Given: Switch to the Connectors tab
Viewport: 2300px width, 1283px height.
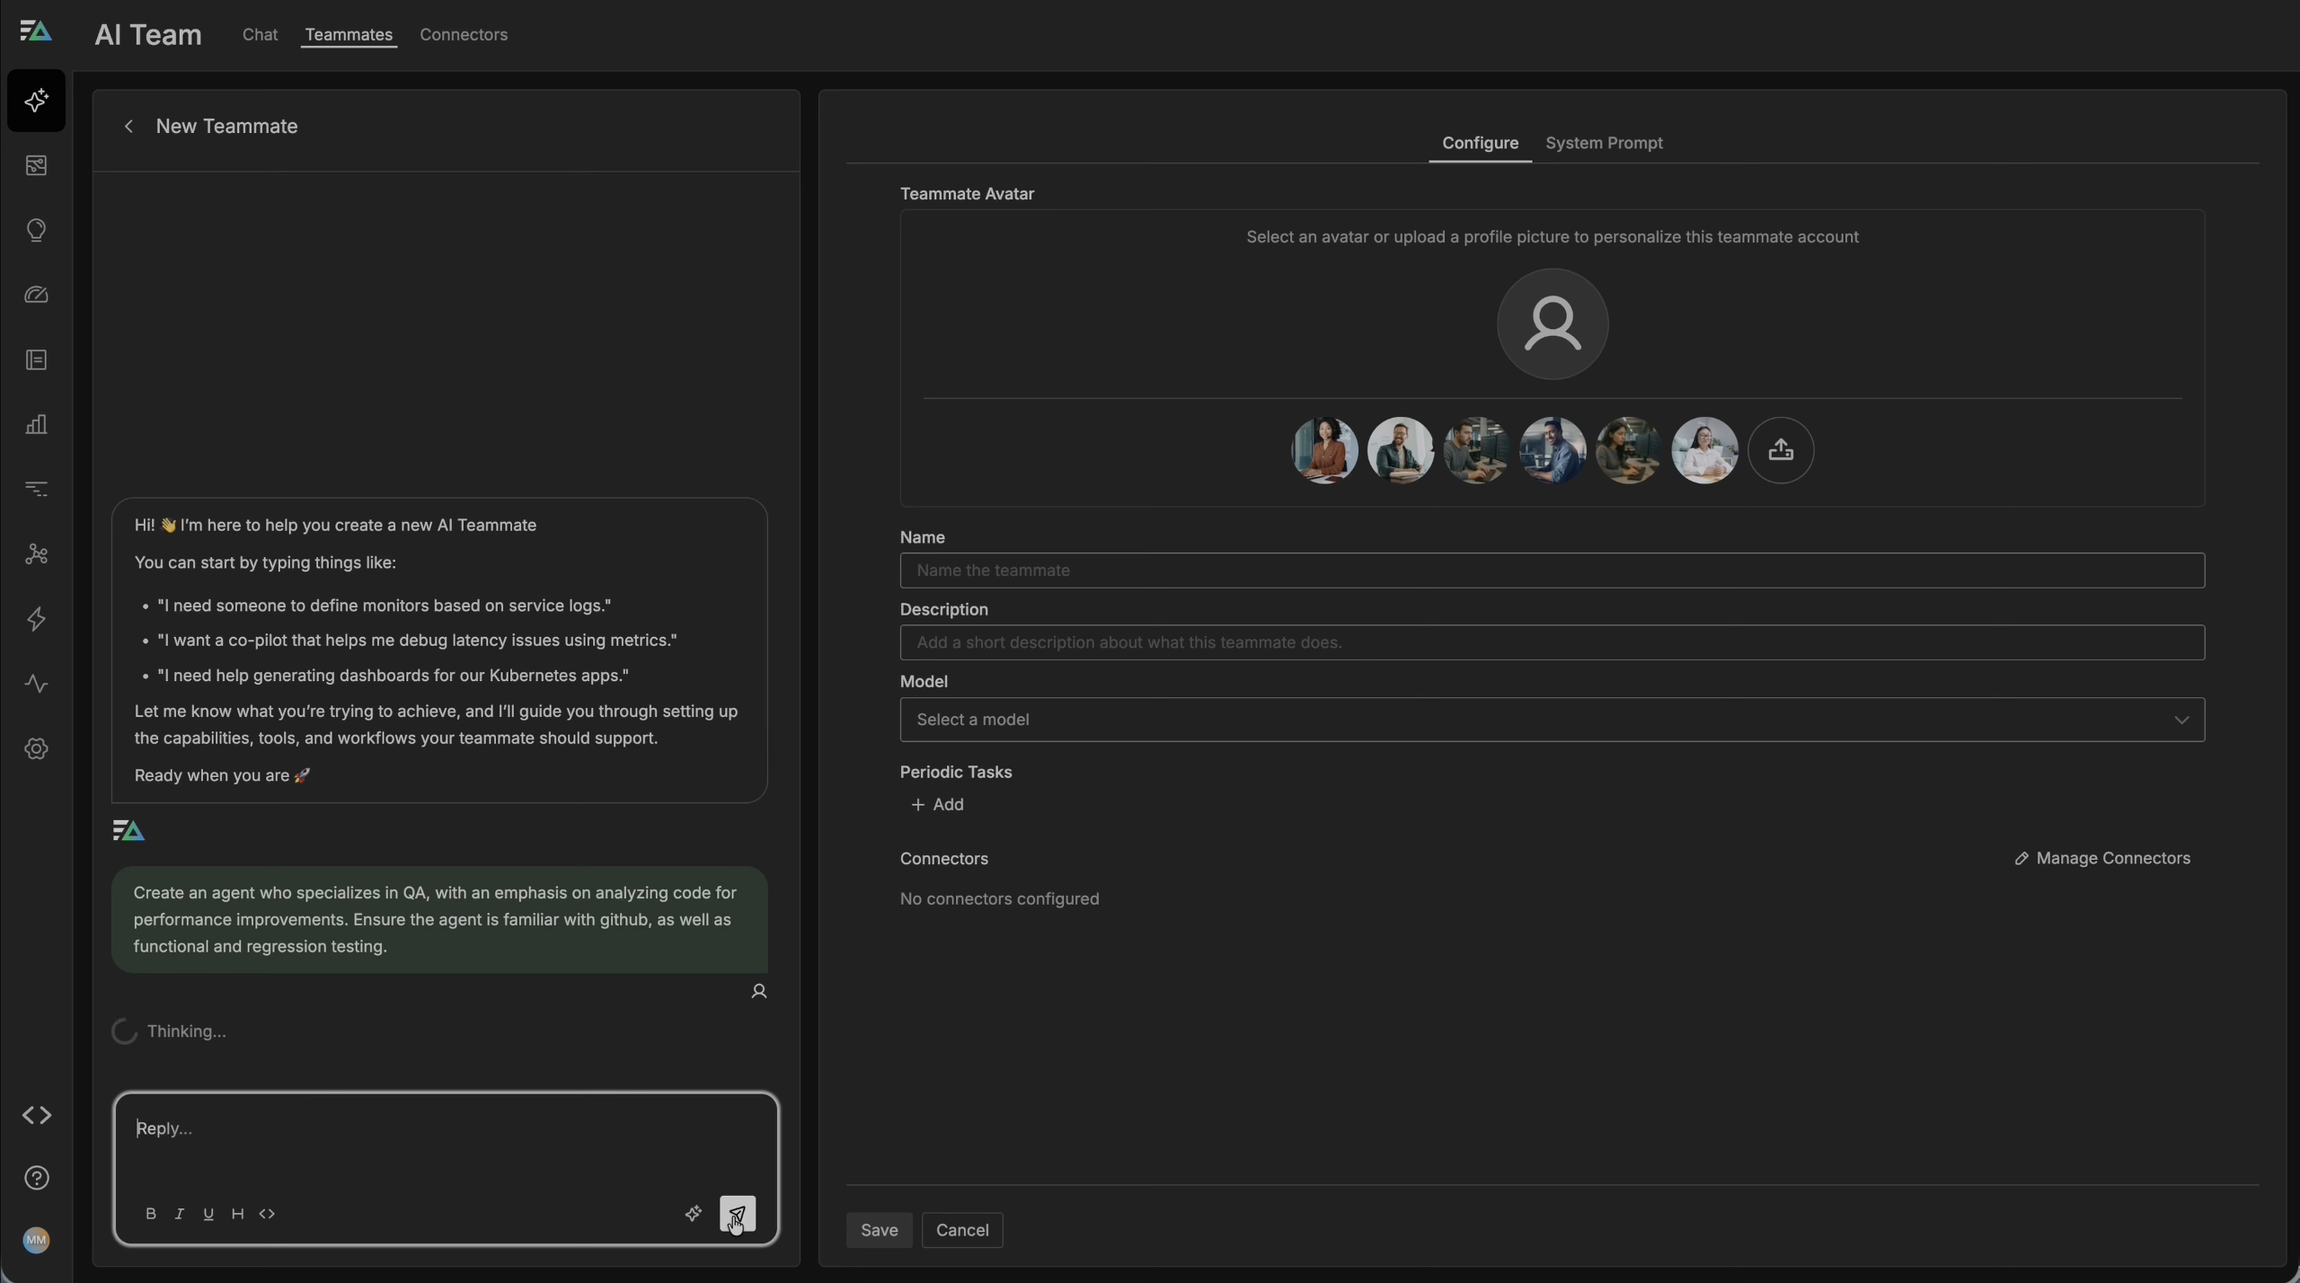Looking at the screenshot, I should coord(464,35).
